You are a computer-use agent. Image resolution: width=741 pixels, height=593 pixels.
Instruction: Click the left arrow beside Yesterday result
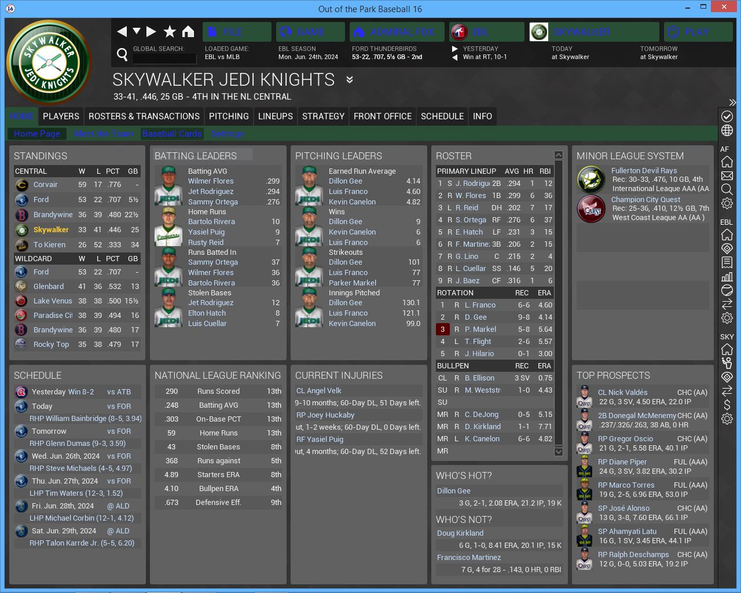[x=455, y=57]
